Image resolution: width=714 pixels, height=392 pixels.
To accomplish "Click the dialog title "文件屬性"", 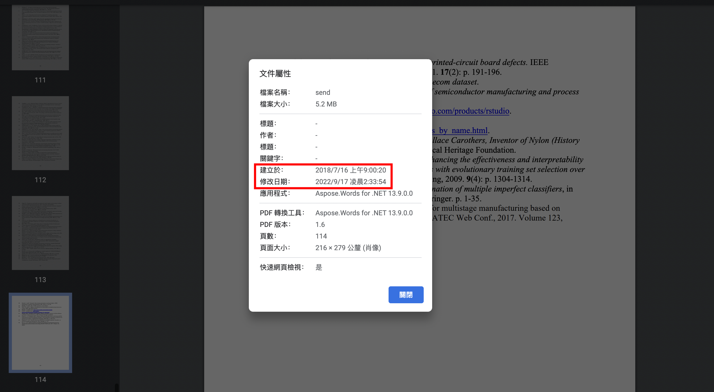I will click(275, 73).
